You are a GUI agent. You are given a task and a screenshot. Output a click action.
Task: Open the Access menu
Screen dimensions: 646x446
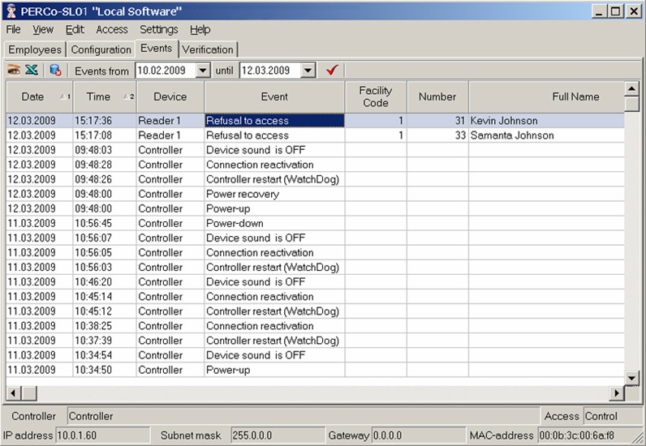click(111, 29)
